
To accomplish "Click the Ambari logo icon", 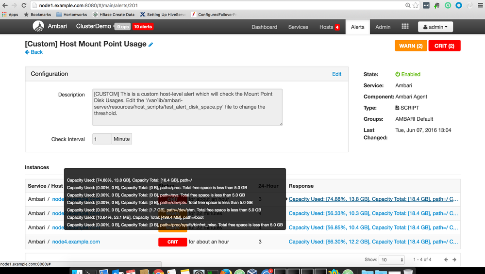I will pos(38,26).
